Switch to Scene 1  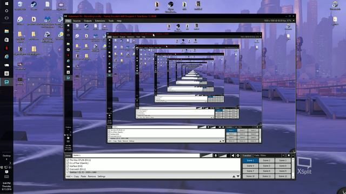pyautogui.click(x=250, y=161)
